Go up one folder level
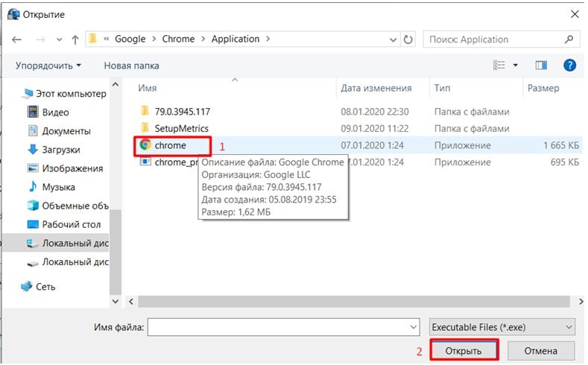Viewport: 588px width, 365px height. [x=75, y=39]
